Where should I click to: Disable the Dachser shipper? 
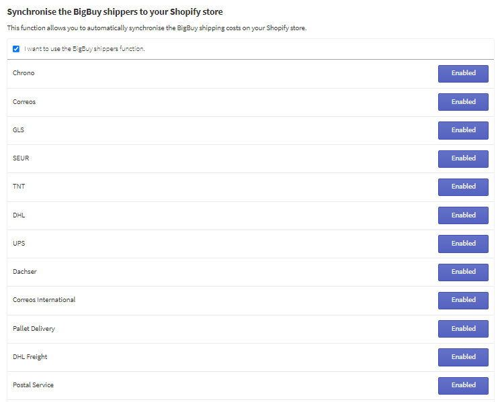463,272
